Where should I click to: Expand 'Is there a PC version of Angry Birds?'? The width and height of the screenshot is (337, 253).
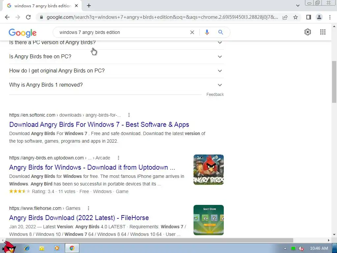[116, 43]
